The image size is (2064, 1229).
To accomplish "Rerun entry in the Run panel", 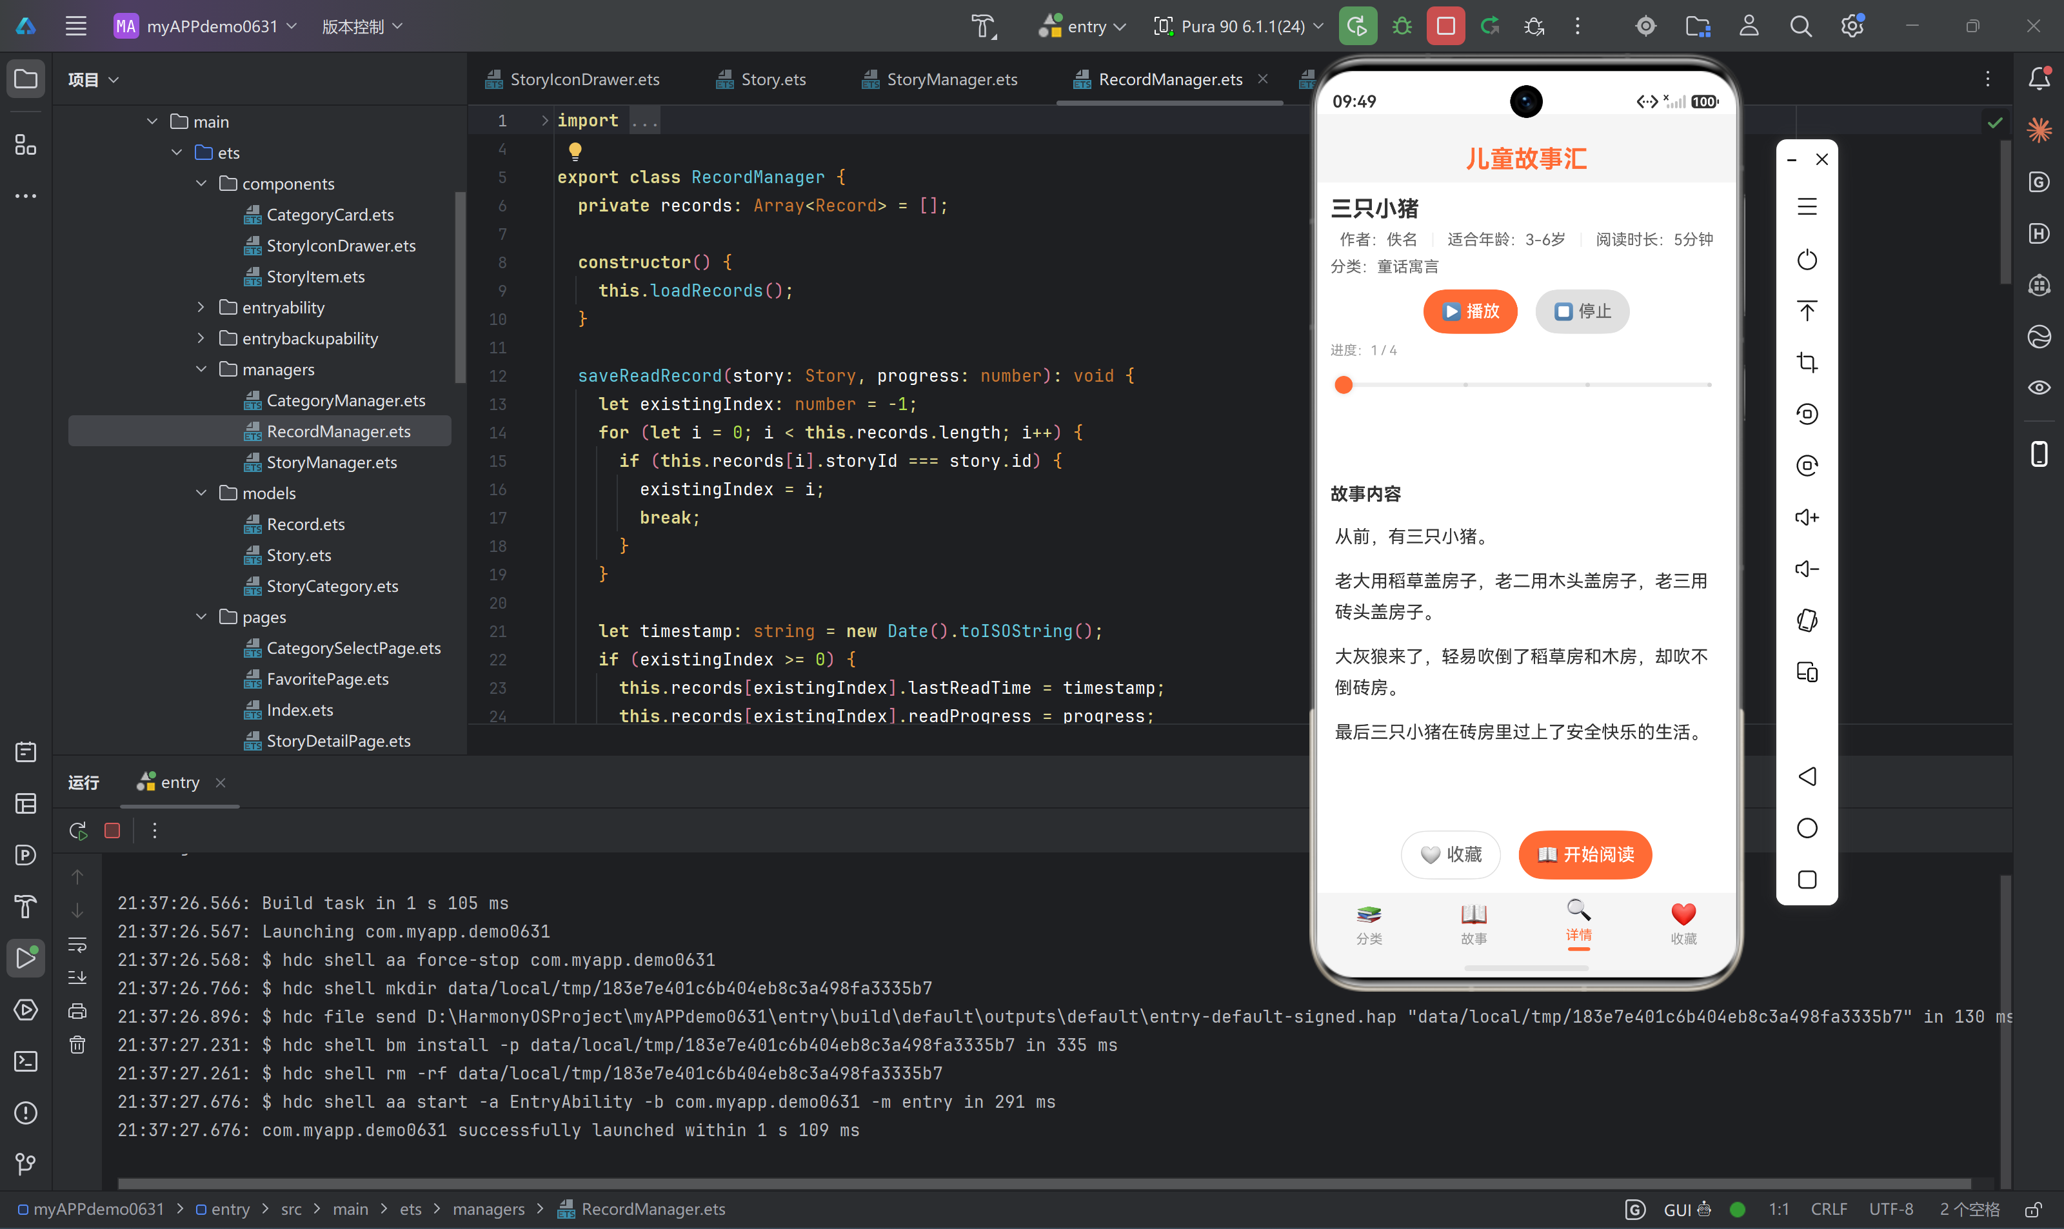I will [x=78, y=831].
